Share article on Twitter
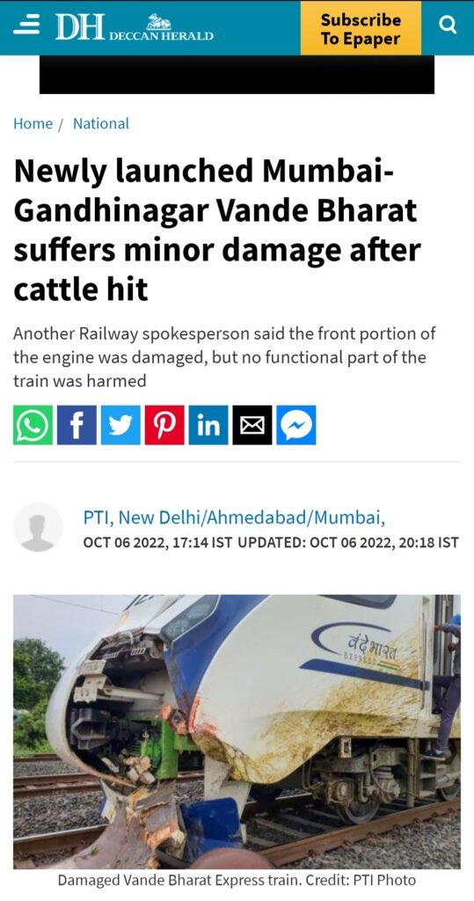Screen dimensions: 474x901 [120, 425]
